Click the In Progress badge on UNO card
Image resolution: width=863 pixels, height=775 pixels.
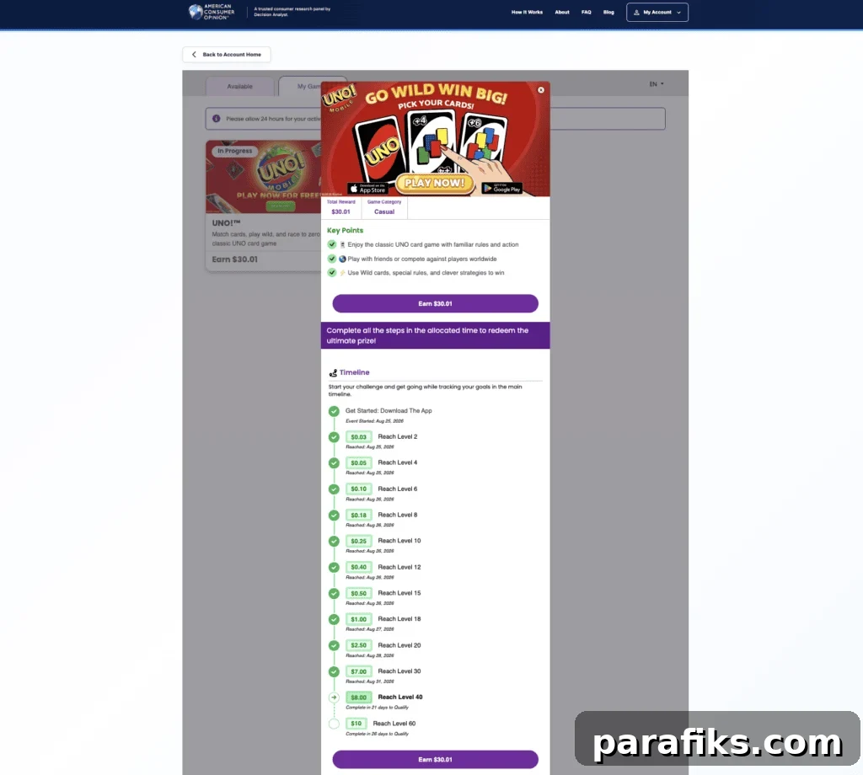234,151
